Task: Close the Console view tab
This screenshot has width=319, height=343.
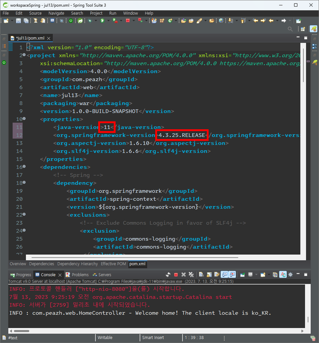Action: click(60, 275)
